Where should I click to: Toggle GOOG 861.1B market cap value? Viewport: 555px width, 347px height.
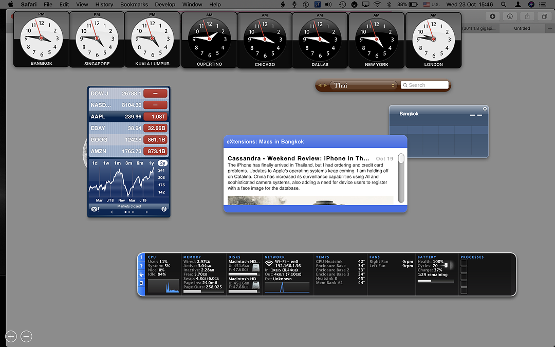tap(155, 140)
